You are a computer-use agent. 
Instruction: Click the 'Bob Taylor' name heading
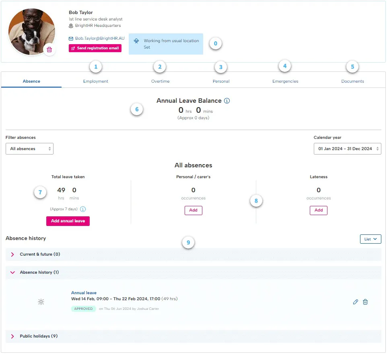coord(81,12)
